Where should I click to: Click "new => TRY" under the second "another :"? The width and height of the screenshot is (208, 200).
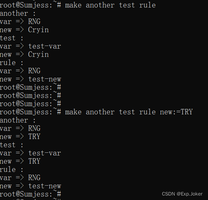point(20,137)
